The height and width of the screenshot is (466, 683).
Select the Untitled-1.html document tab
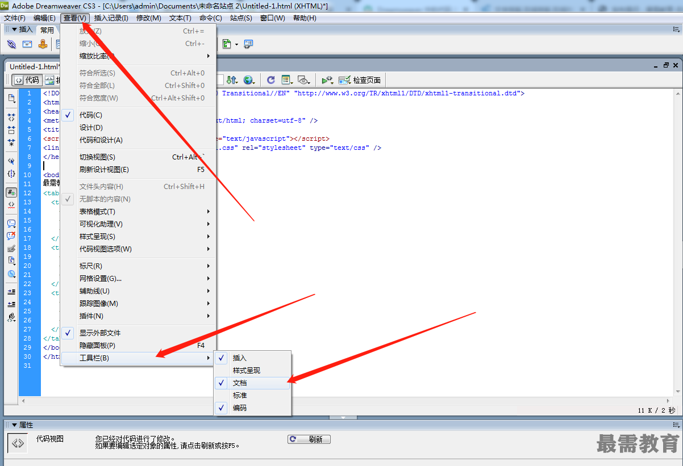[33, 66]
